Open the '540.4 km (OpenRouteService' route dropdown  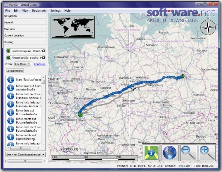(x=26, y=154)
